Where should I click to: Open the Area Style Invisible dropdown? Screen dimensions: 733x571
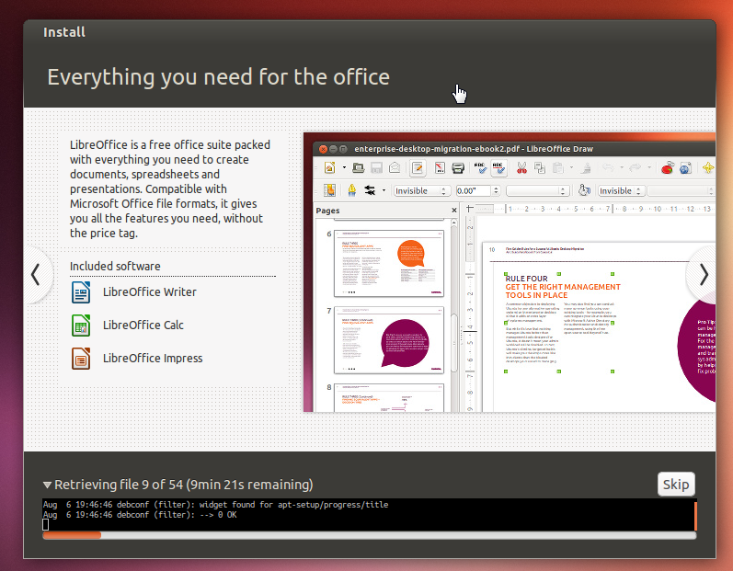pos(622,190)
